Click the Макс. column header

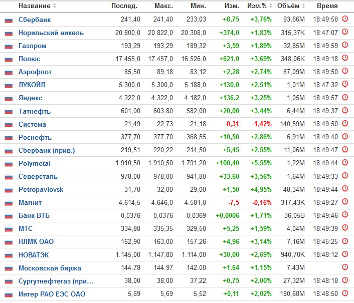coord(163,6)
